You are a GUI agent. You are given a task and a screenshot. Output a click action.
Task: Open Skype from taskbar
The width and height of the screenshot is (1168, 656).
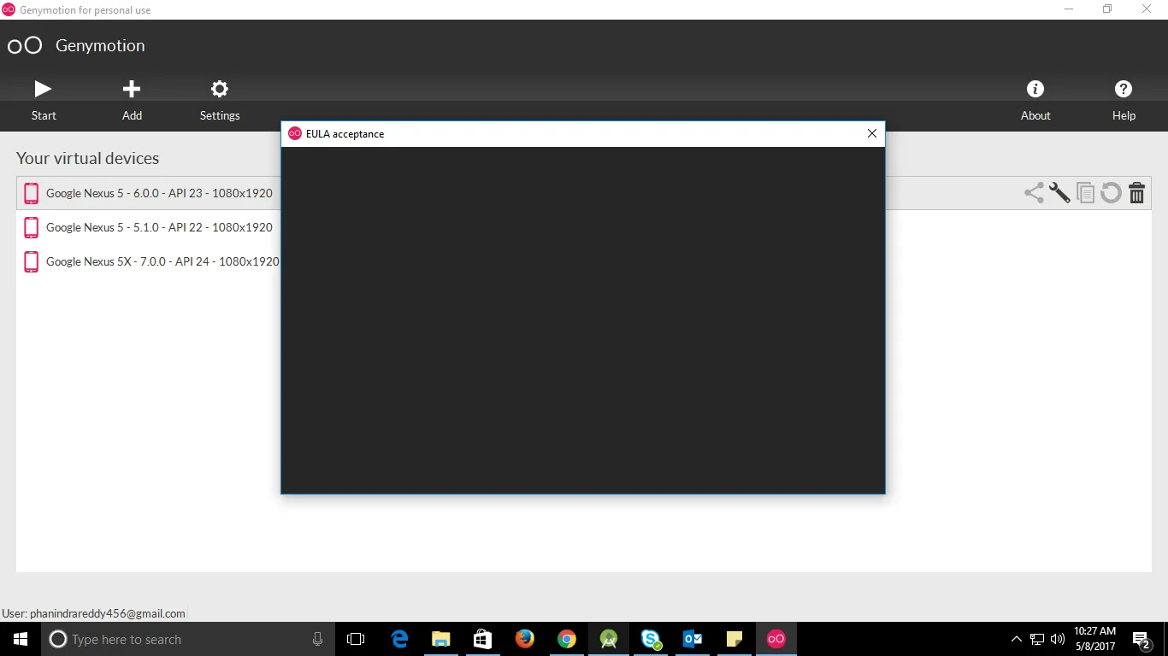651,639
